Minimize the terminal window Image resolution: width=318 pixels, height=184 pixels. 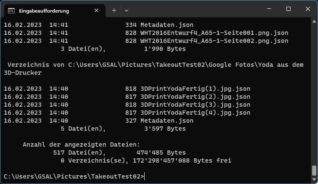pyautogui.click(x=269, y=9)
